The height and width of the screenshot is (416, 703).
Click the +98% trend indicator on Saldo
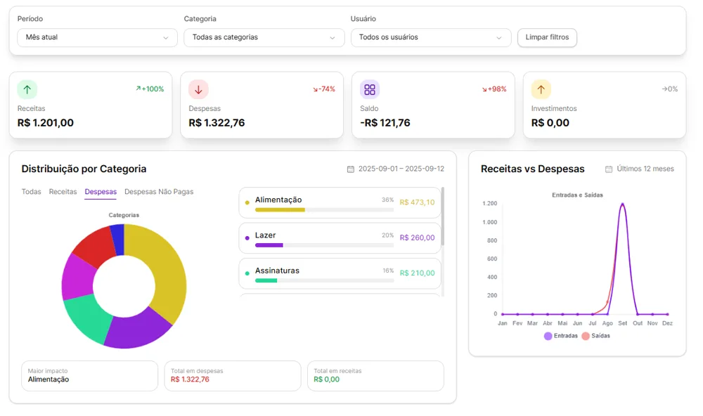[494, 89]
